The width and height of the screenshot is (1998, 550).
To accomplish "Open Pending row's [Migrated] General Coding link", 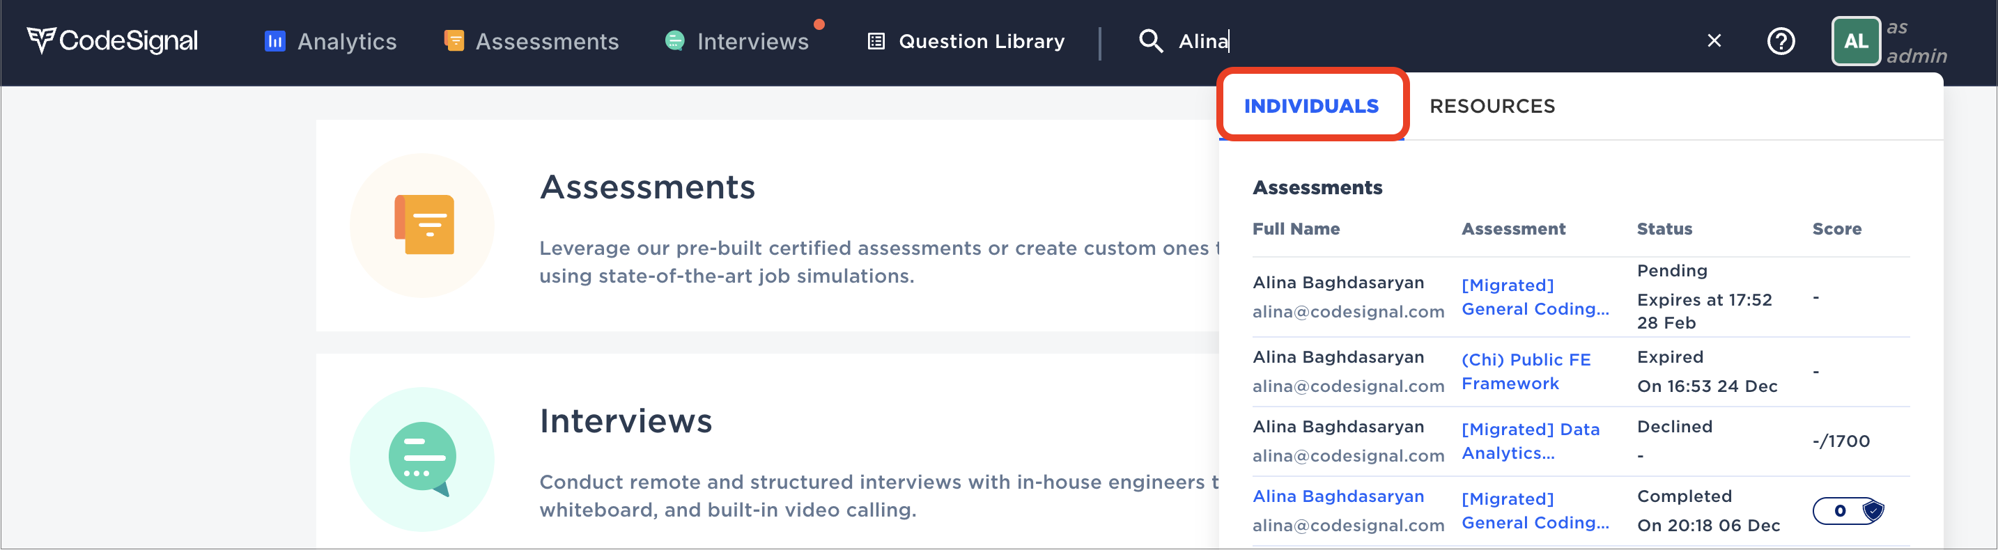I will [x=1535, y=297].
